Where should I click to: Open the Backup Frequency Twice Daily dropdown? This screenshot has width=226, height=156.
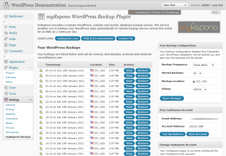[x=203, y=65]
